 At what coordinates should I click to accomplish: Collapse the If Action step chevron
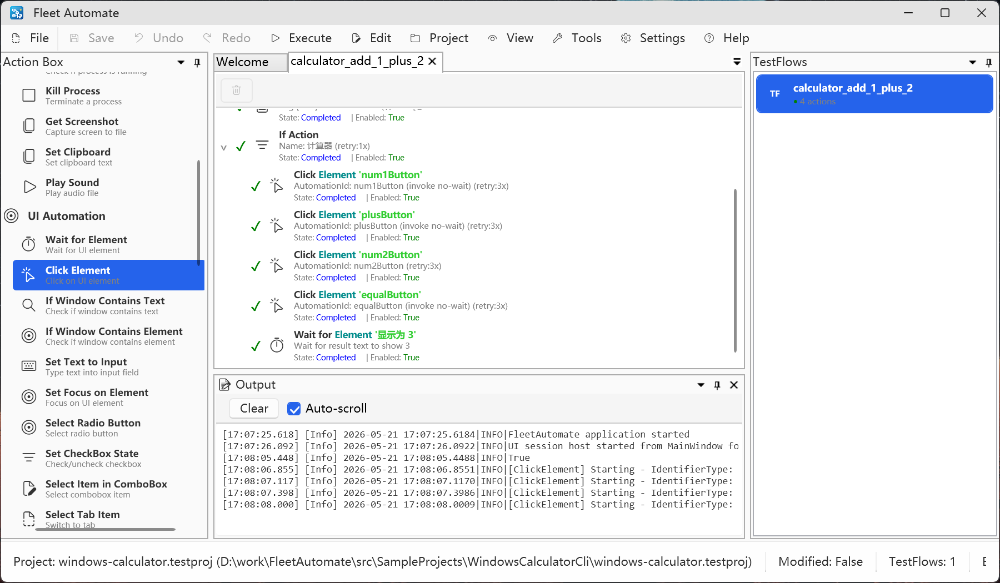[224, 147]
